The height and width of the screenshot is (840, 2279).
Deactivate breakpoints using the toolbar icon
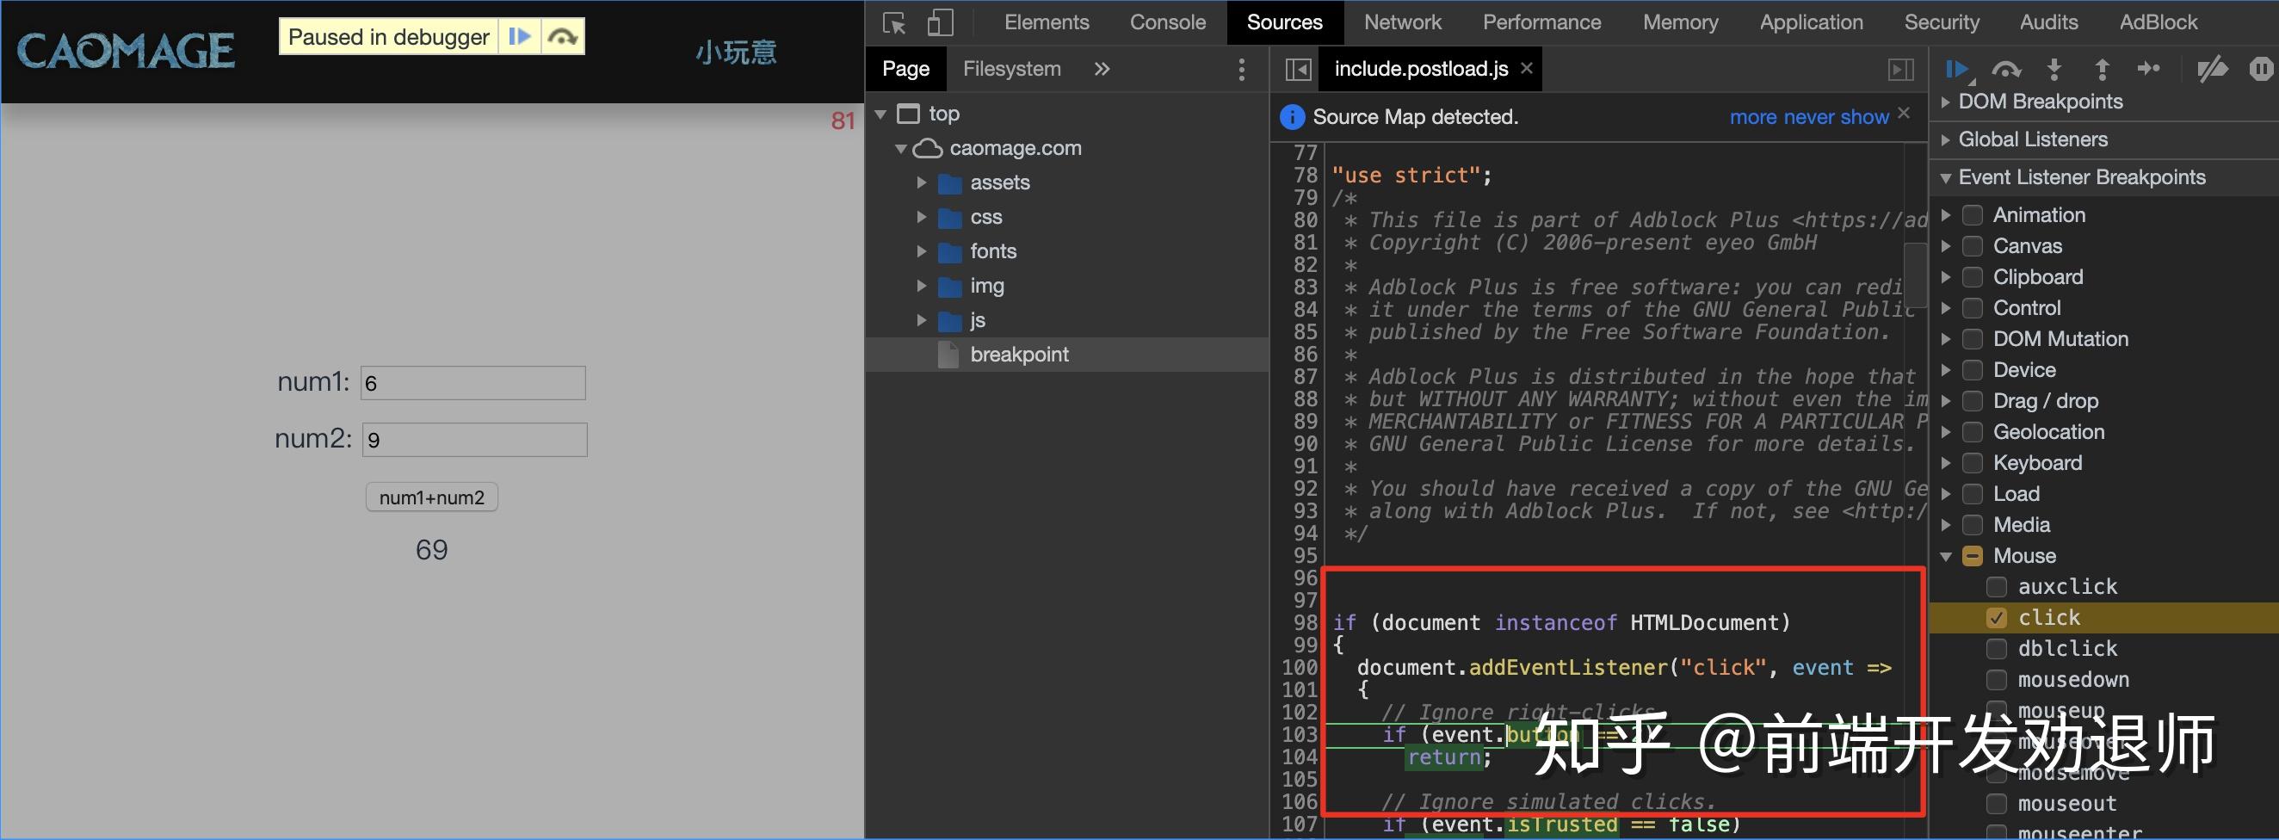point(2212,69)
